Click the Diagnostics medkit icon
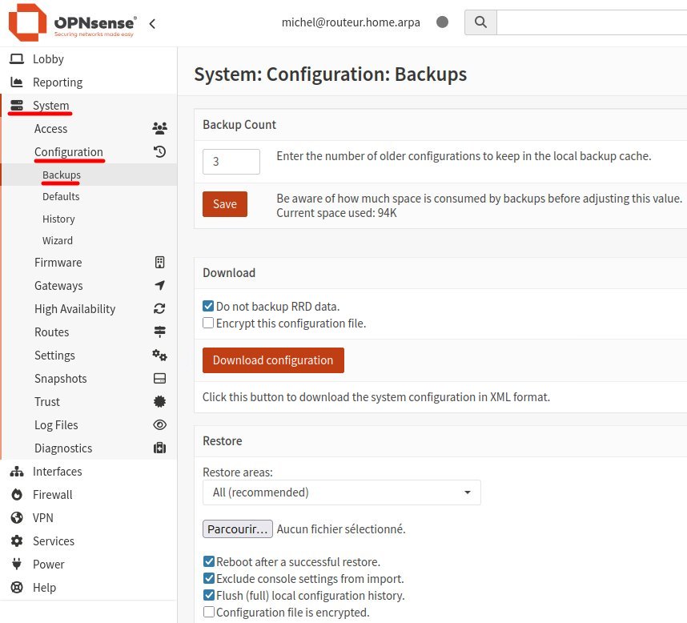The width and height of the screenshot is (687, 623). point(159,448)
